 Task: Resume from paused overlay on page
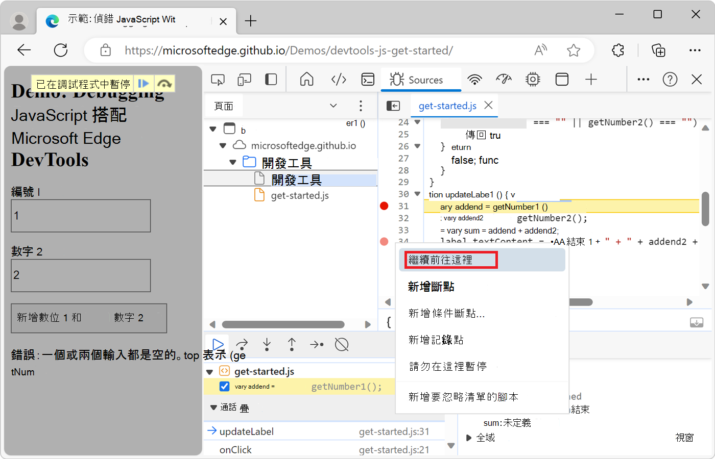[144, 84]
